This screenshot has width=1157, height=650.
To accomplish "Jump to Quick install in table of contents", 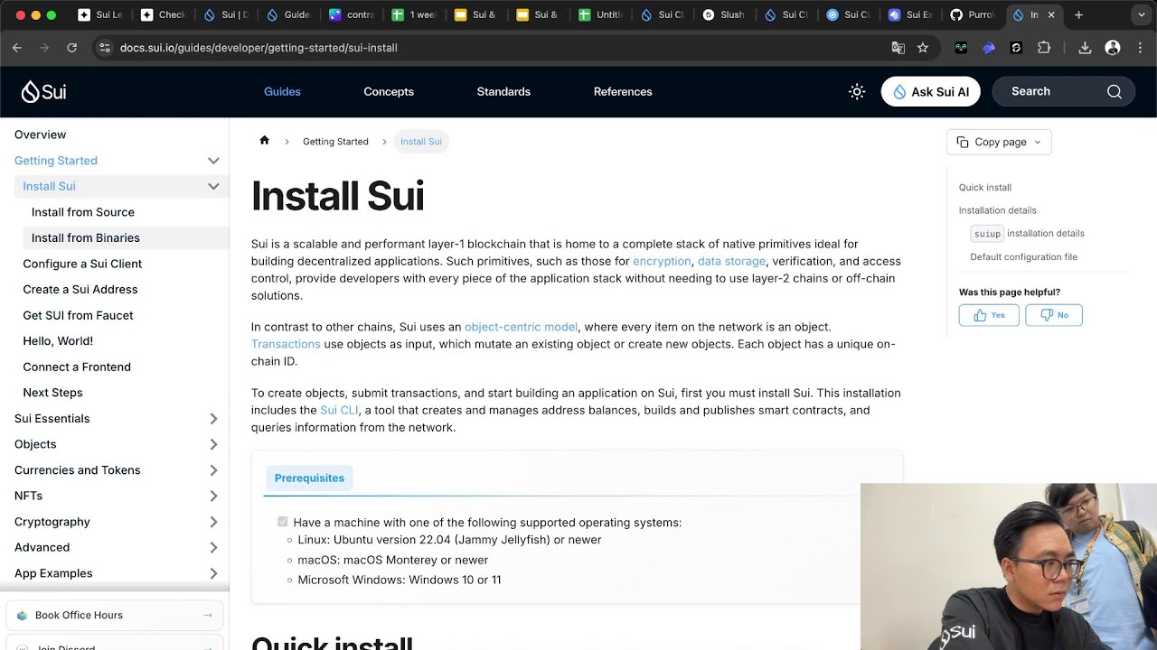I will pyautogui.click(x=985, y=188).
